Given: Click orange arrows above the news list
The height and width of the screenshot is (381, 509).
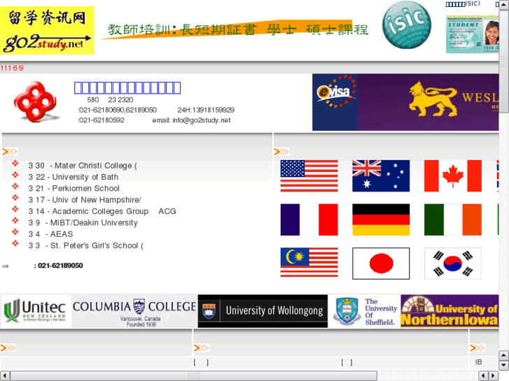Looking at the screenshot, I should coord(10,152).
